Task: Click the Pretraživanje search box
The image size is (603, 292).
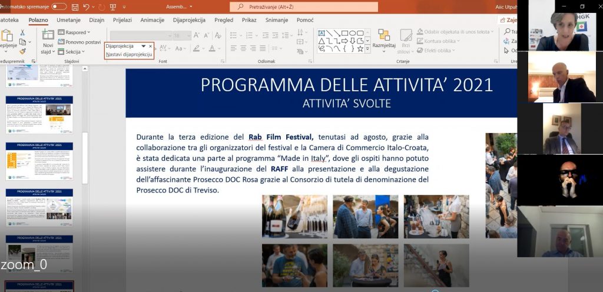Action: click(x=304, y=7)
